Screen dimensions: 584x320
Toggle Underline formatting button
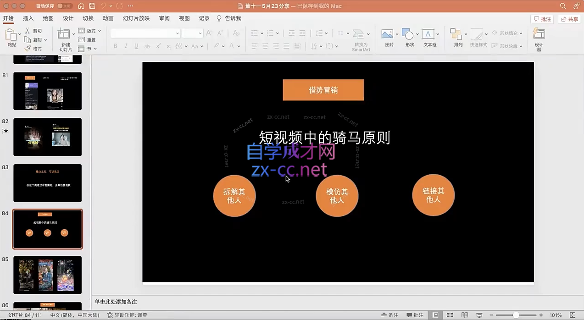click(136, 46)
